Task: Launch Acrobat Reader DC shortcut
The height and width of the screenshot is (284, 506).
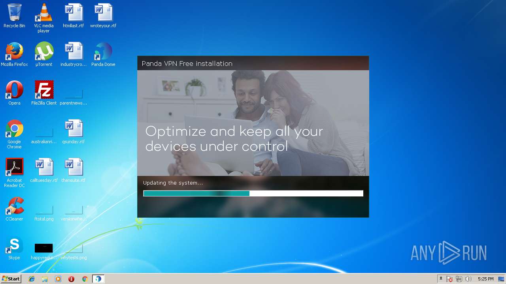Action: point(14,167)
